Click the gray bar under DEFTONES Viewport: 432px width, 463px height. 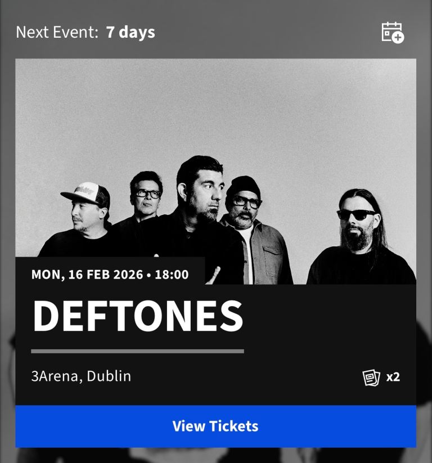(x=138, y=352)
